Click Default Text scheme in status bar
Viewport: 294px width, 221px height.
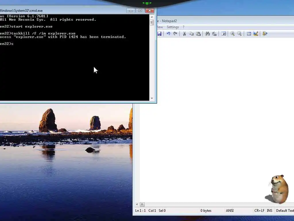tap(285, 210)
